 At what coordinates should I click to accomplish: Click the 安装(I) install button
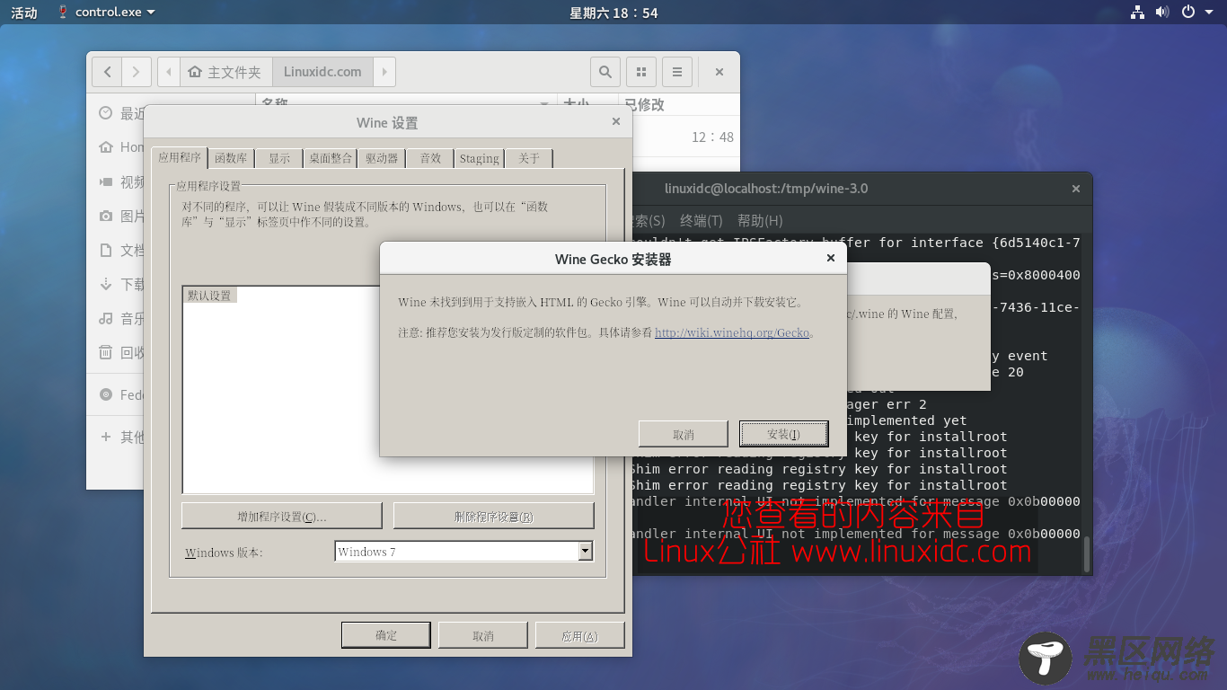[x=783, y=434]
